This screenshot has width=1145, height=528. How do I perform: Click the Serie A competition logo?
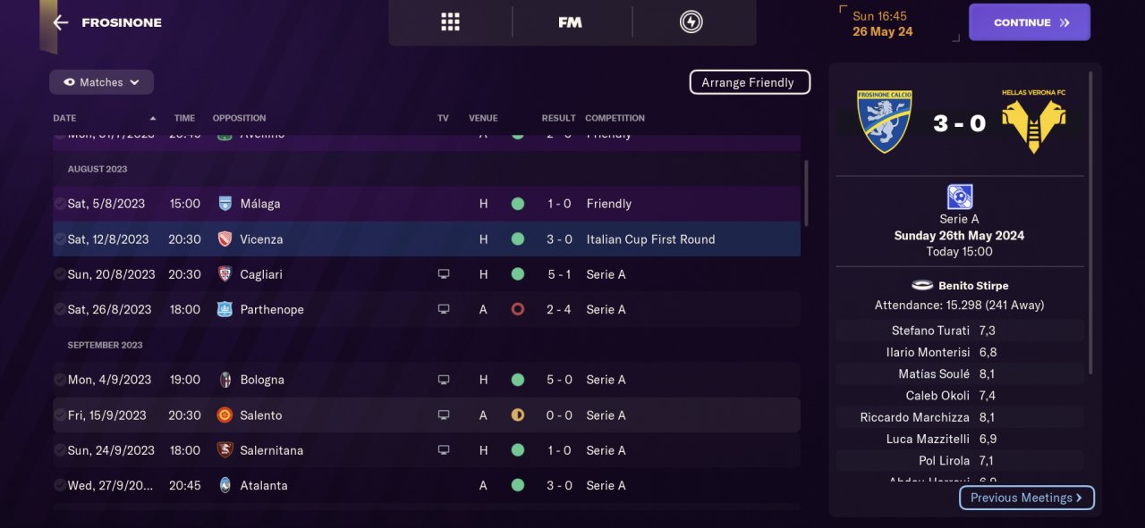[959, 197]
